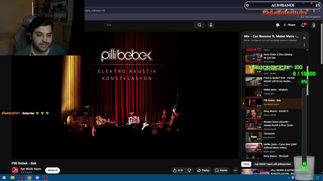Open Opera browser from taskbar
This screenshot has width=323, height=181.
tap(21, 178)
